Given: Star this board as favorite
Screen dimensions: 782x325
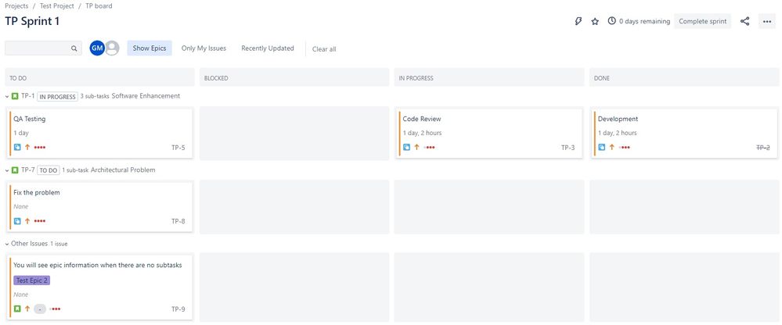Looking at the screenshot, I should (595, 21).
